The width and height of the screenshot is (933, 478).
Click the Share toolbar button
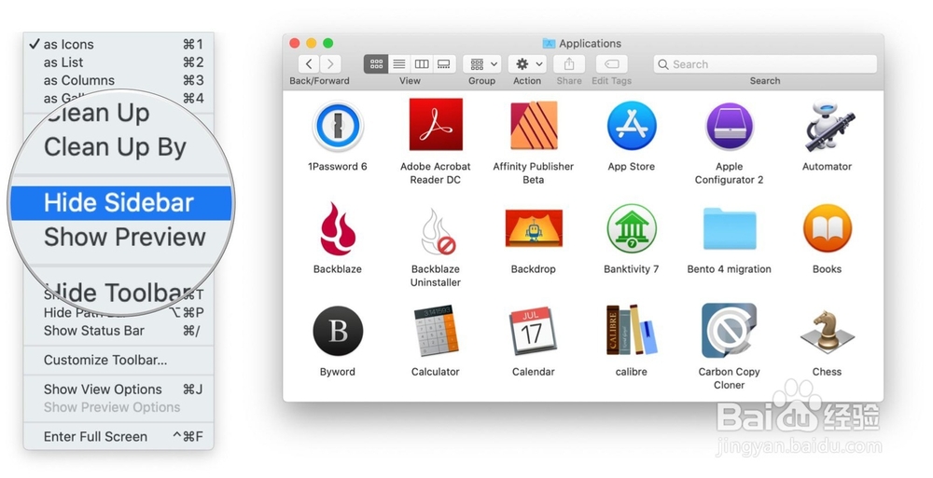point(569,63)
